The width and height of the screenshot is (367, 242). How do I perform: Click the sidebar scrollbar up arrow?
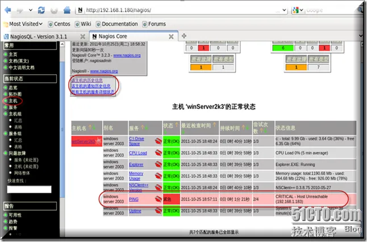(62, 44)
